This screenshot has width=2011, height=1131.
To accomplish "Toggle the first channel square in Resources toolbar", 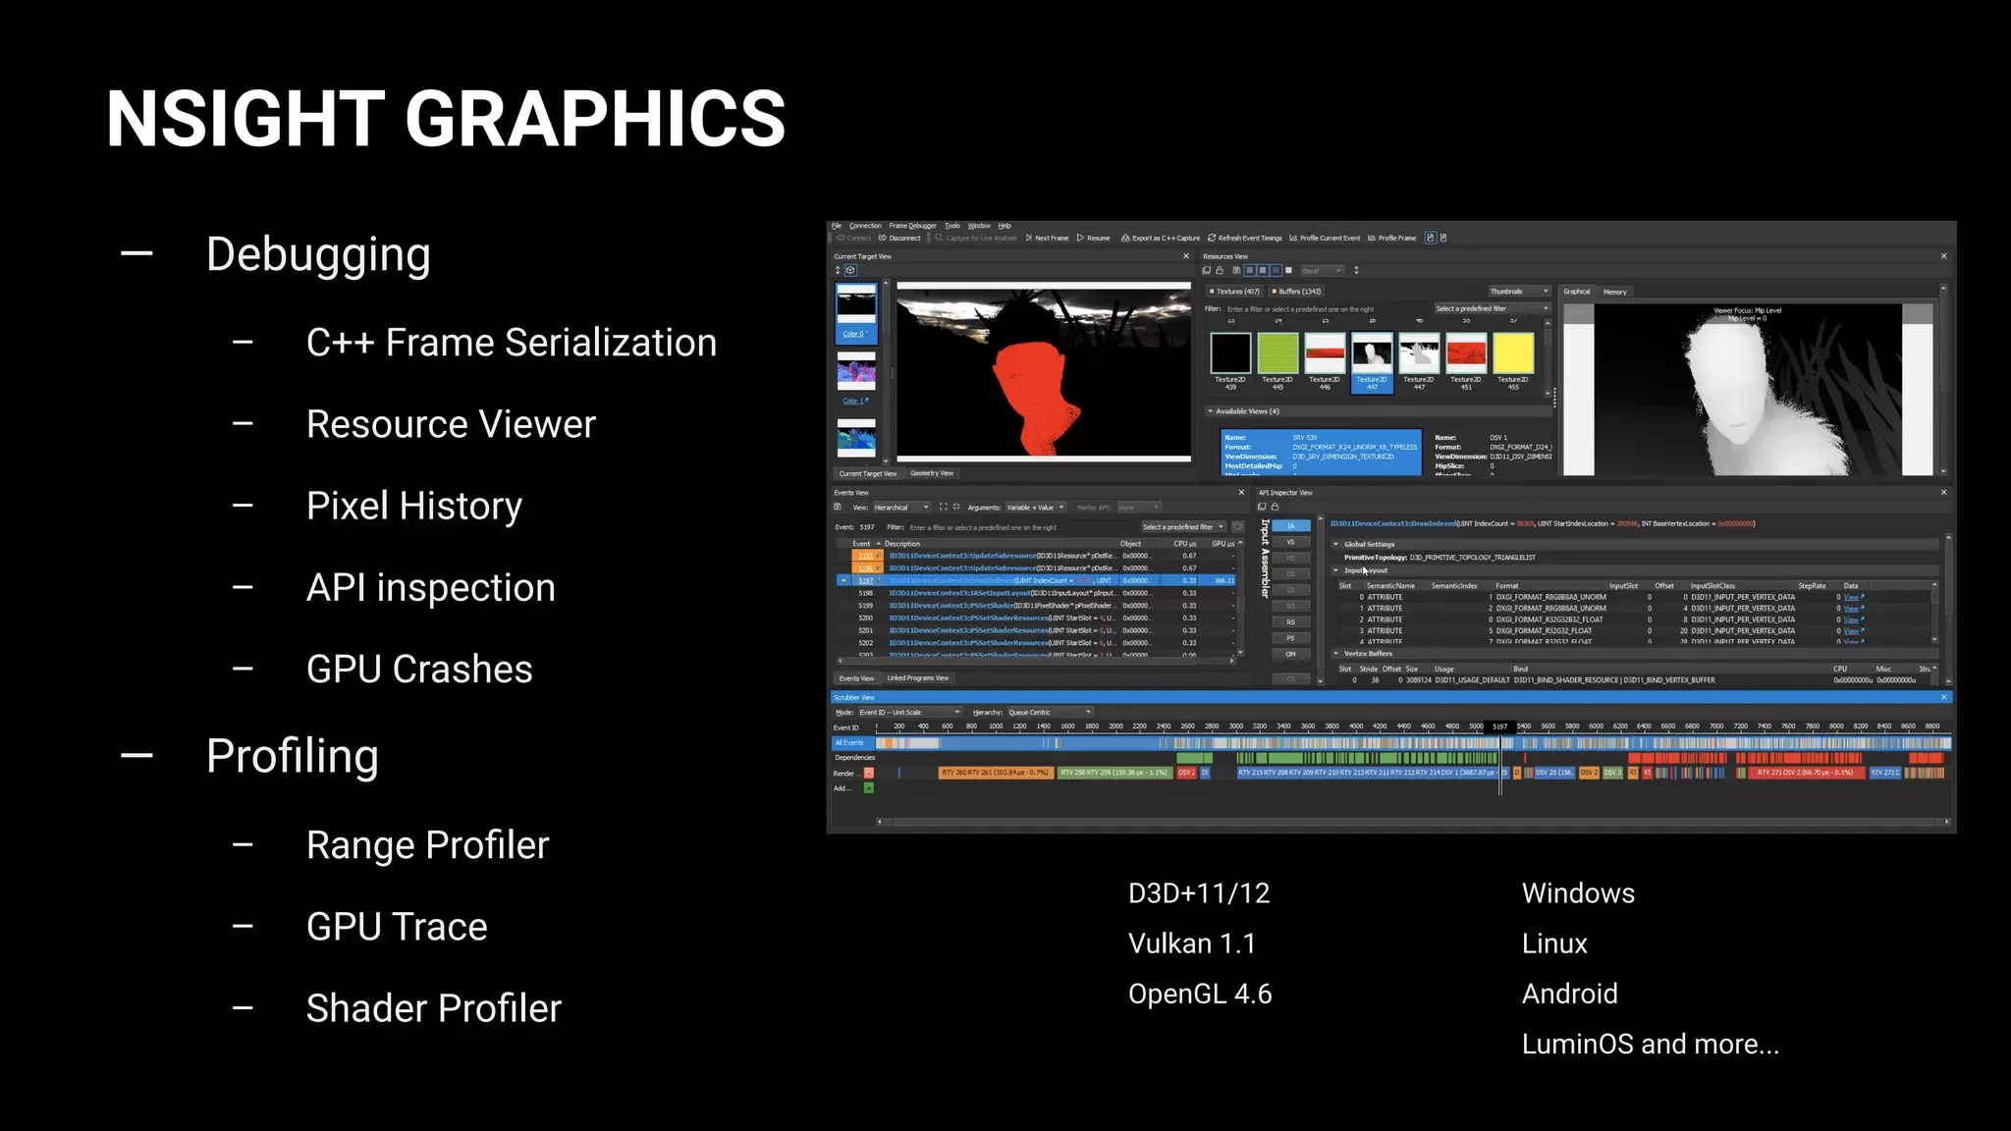I will pyautogui.click(x=1250, y=270).
